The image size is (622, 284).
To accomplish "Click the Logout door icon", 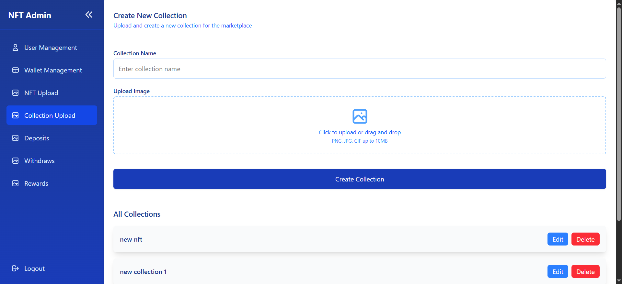I will point(15,268).
